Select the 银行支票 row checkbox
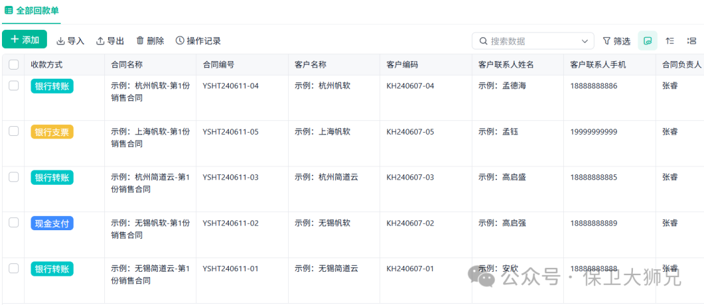 14,131
